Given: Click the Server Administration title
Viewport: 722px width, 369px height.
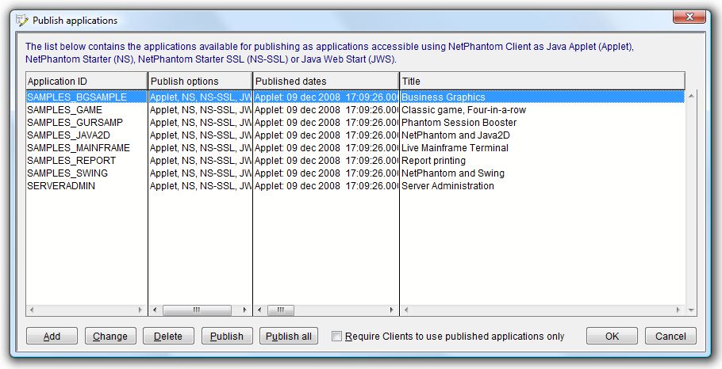Looking at the screenshot, I should click(x=447, y=185).
